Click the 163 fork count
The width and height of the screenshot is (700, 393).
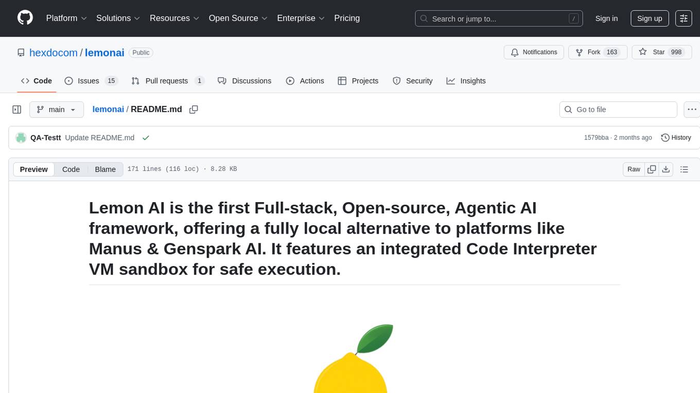[x=612, y=52]
